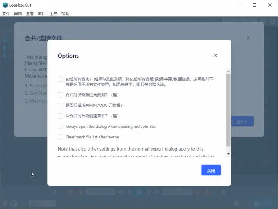Click the Options list scrollbar thumb
This screenshot has height=209, width=278.
228,110
